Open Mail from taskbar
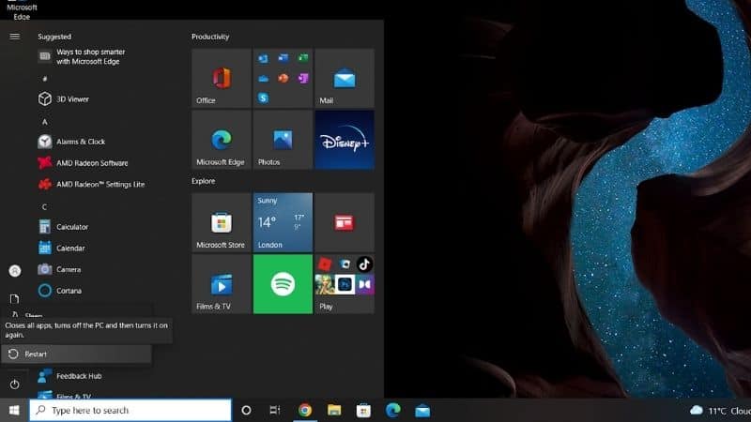This screenshot has width=751, height=422. tap(422, 411)
